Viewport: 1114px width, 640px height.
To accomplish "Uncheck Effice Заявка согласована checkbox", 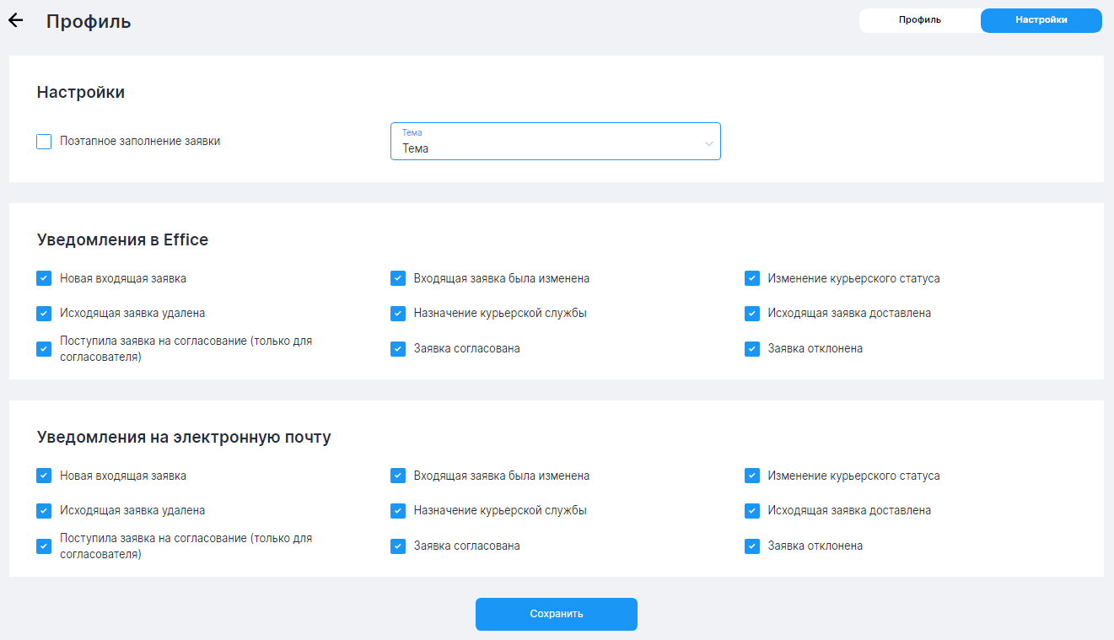I will [x=398, y=349].
